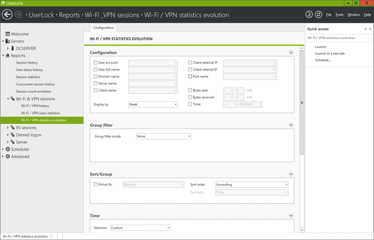Collapse the Time section chevron
374x240 pixels.
pyautogui.click(x=291, y=215)
